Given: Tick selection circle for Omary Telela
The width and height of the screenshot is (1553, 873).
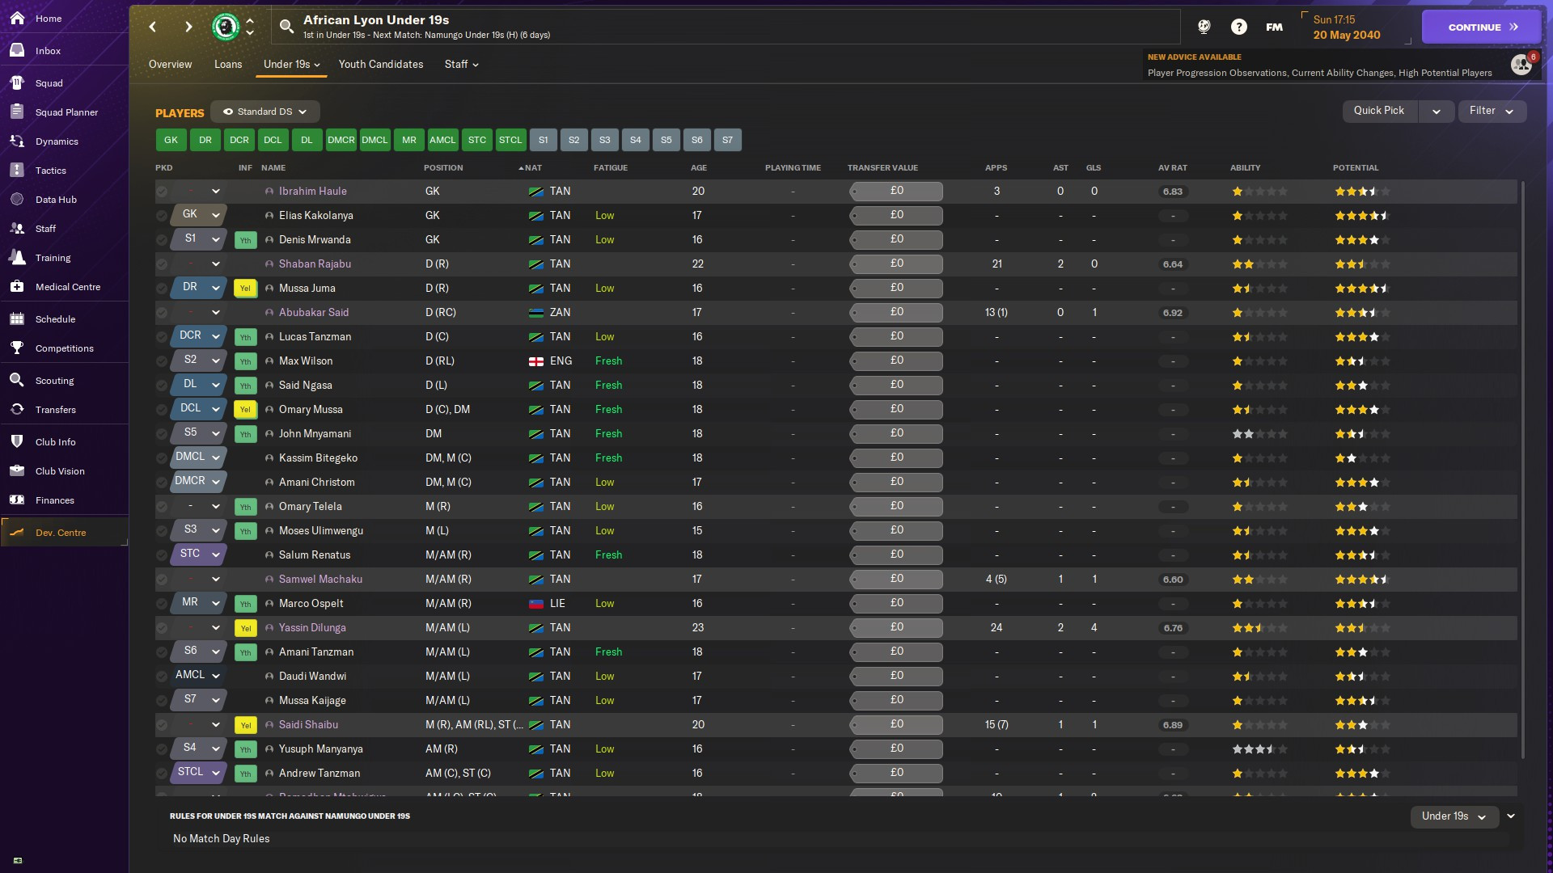Looking at the screenshot, I should 162,507.
